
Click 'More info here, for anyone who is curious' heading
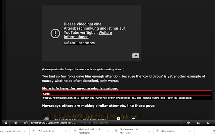pos(80,88)
